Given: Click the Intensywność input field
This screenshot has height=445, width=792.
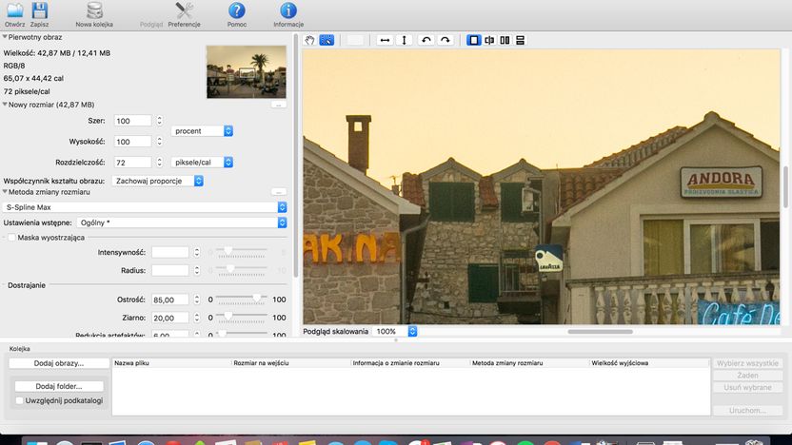Looking at the screenshot, I should pos(170,252).
